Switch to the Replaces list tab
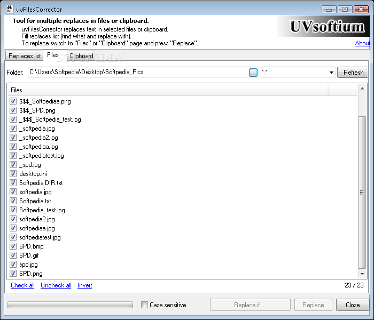The height and width of the screenshot is (320, 374). coord(25,56)
